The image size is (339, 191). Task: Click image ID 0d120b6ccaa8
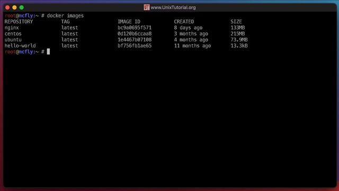point(135,34)
